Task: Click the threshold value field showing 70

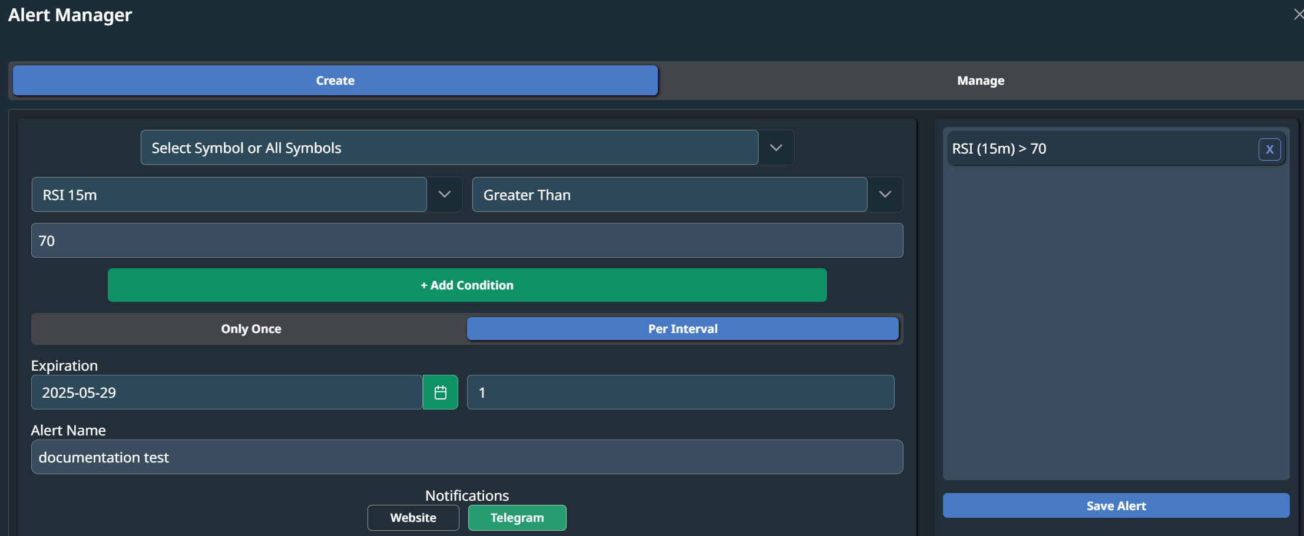Action: [x=467, y=241]
